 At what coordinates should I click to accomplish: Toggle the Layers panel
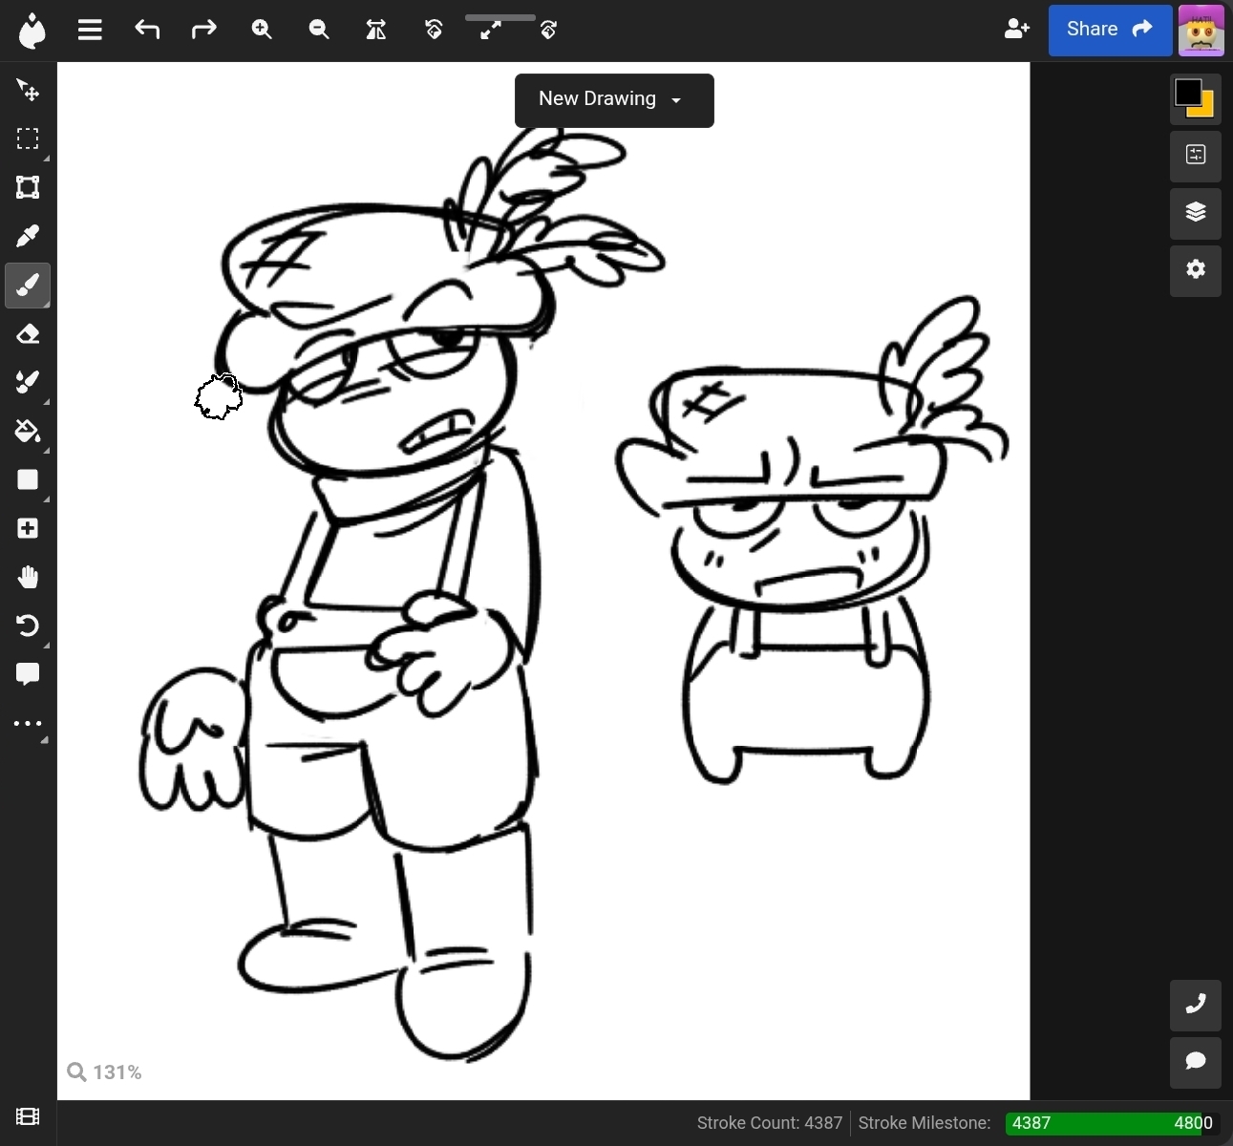pyautogui.click(x=1196, y=212)
